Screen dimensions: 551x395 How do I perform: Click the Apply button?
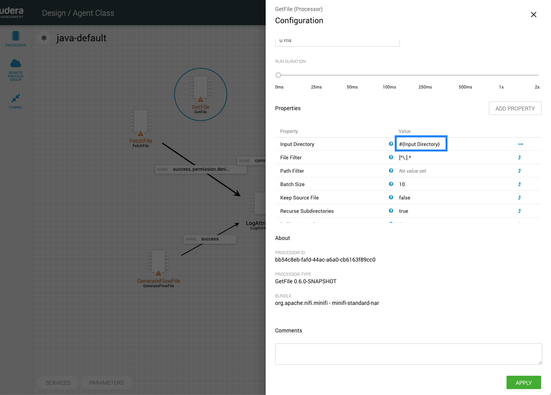(523, 382)
